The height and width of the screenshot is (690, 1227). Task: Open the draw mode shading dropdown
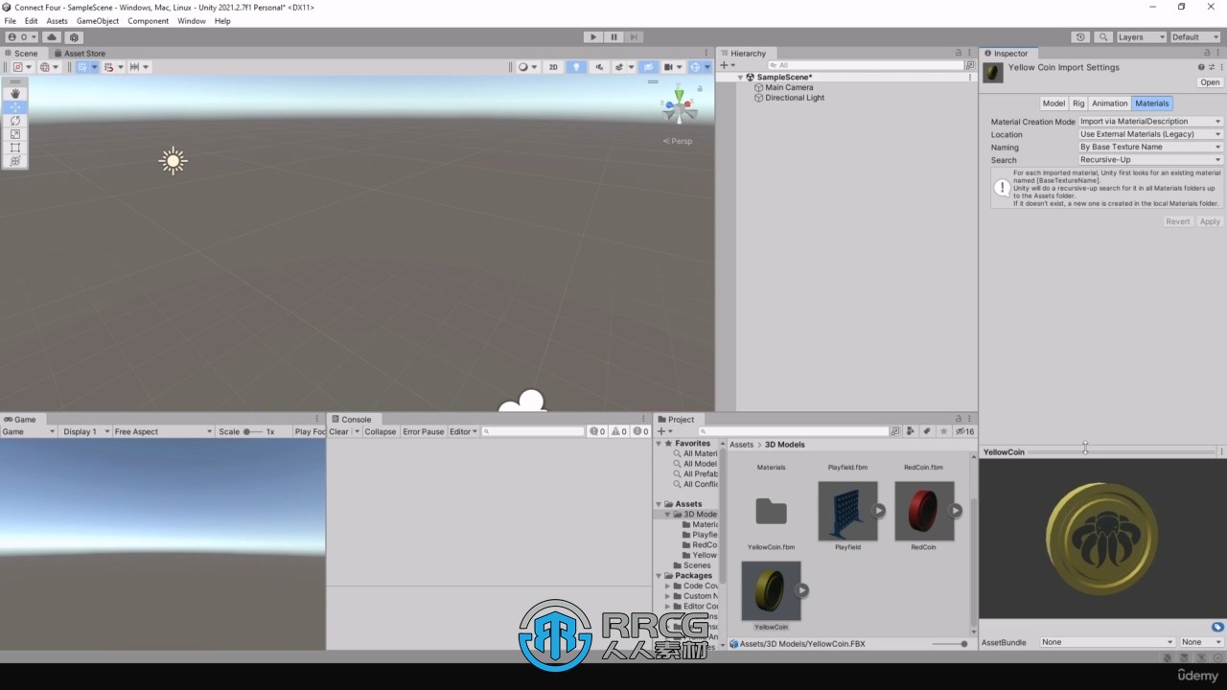tap(527, 67)
